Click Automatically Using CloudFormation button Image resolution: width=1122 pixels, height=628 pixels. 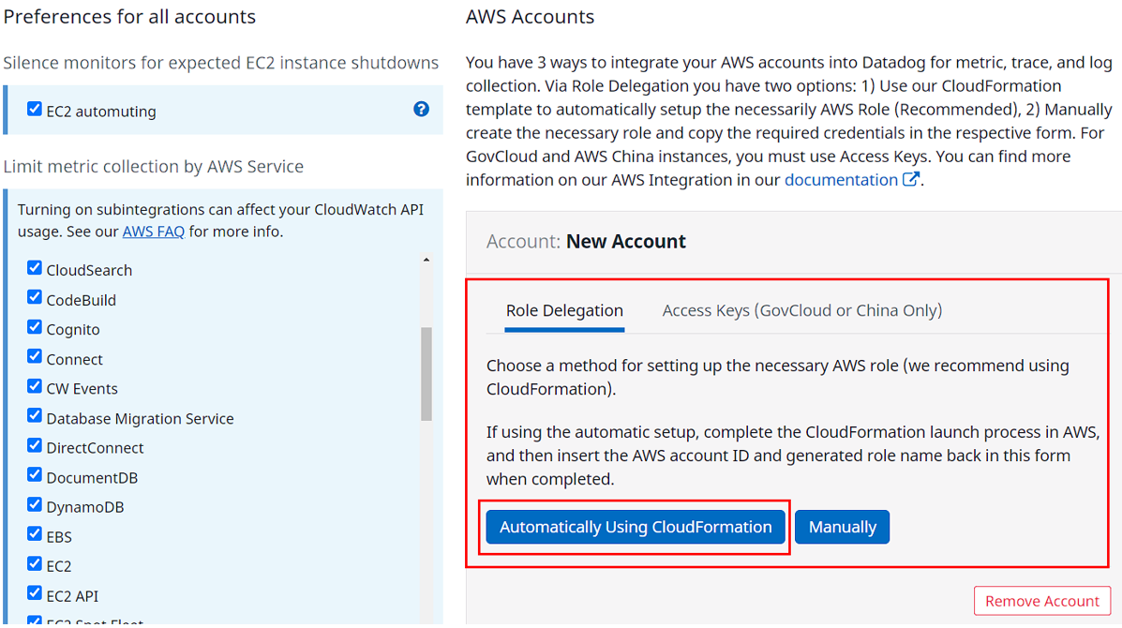point(636,527)
